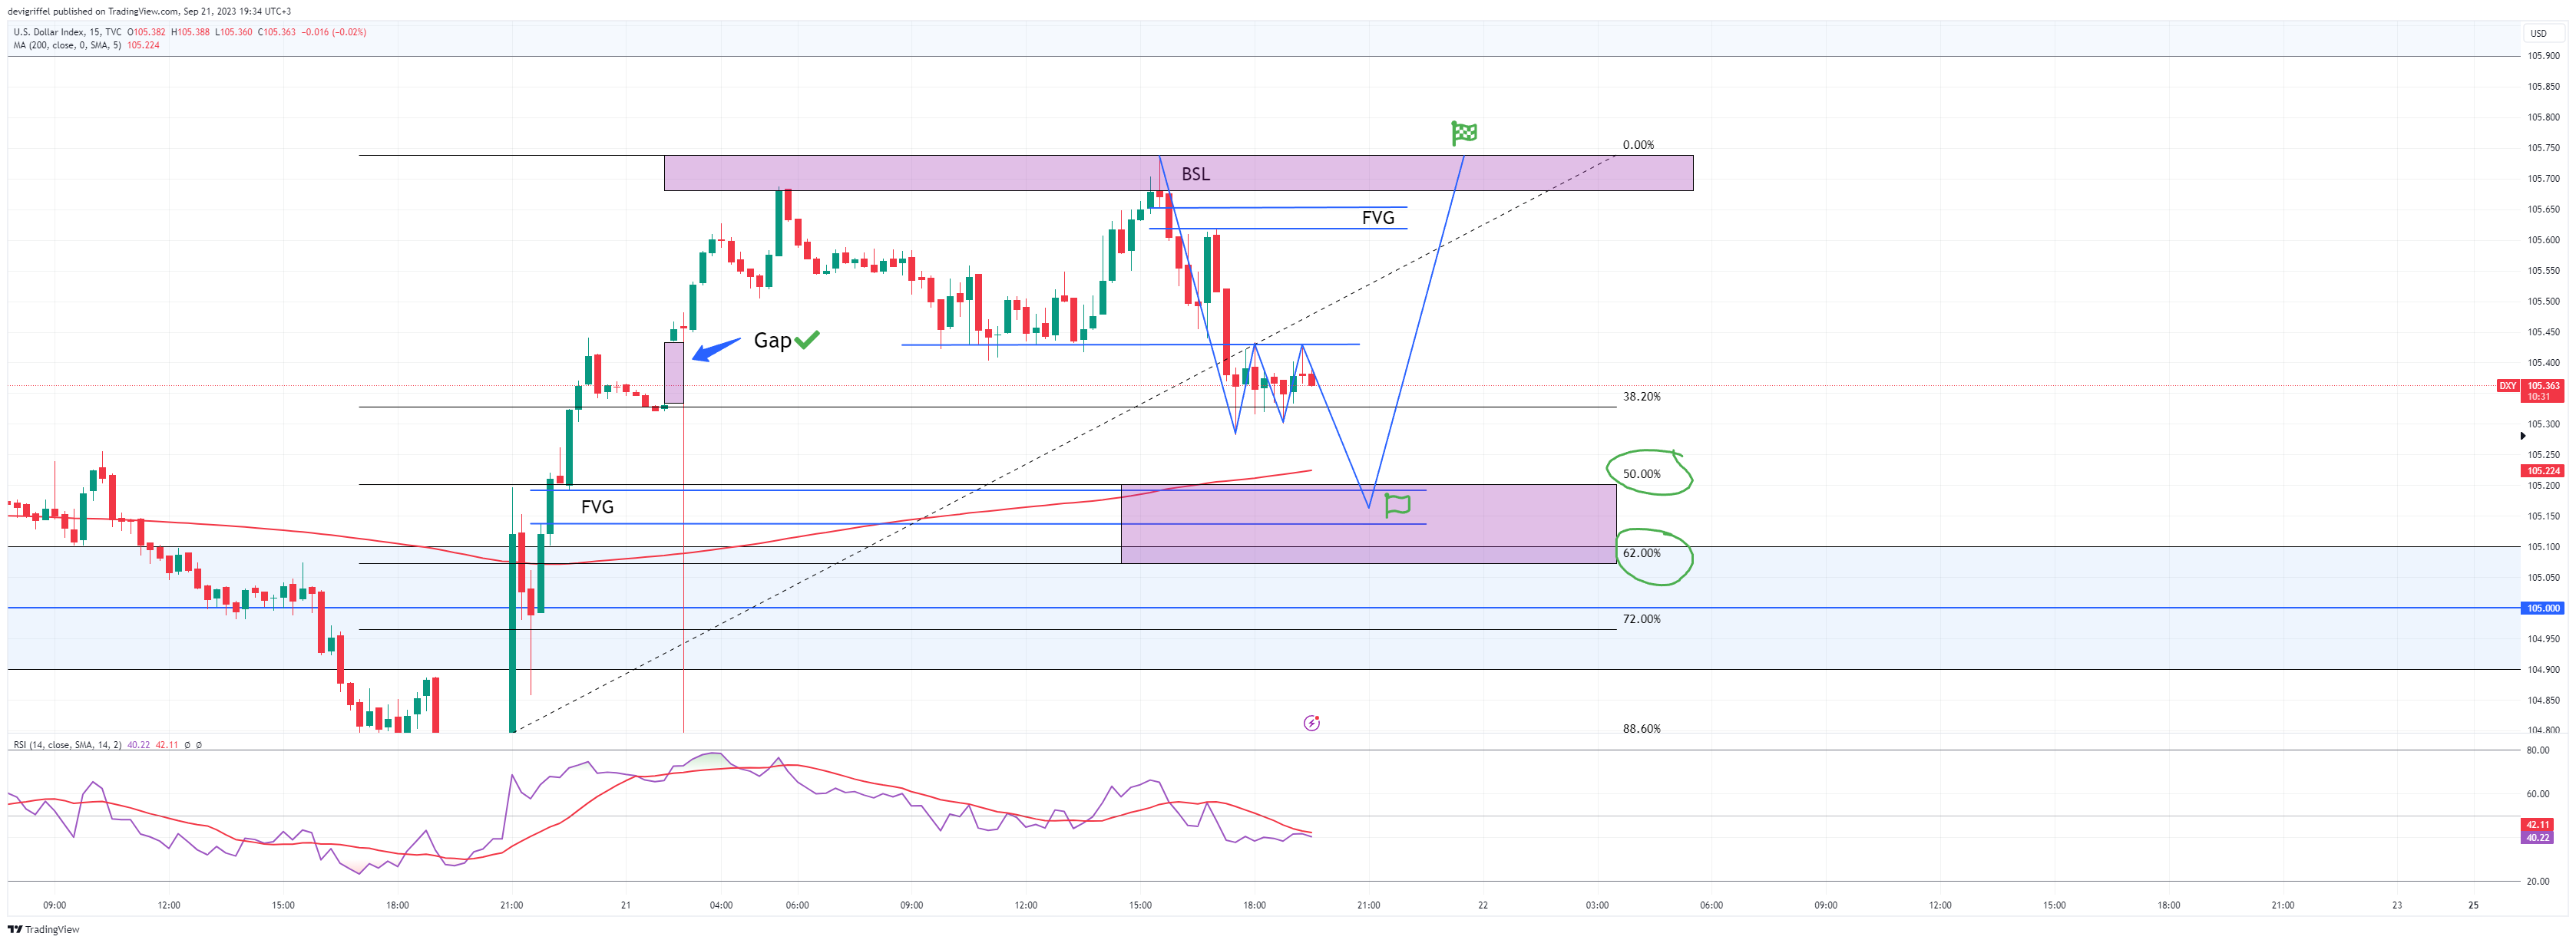Click date 22 on the time axis
2576x943 pixels.
coord(1483,905)
